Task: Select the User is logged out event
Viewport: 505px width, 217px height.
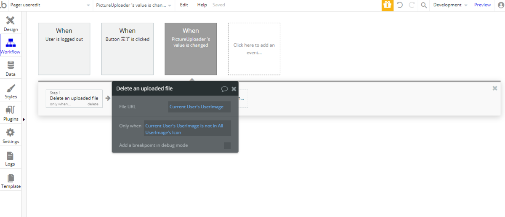Action: click(64, 49)
